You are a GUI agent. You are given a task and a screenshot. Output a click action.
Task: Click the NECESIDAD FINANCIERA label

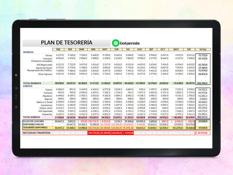click(x=37, y=133)
